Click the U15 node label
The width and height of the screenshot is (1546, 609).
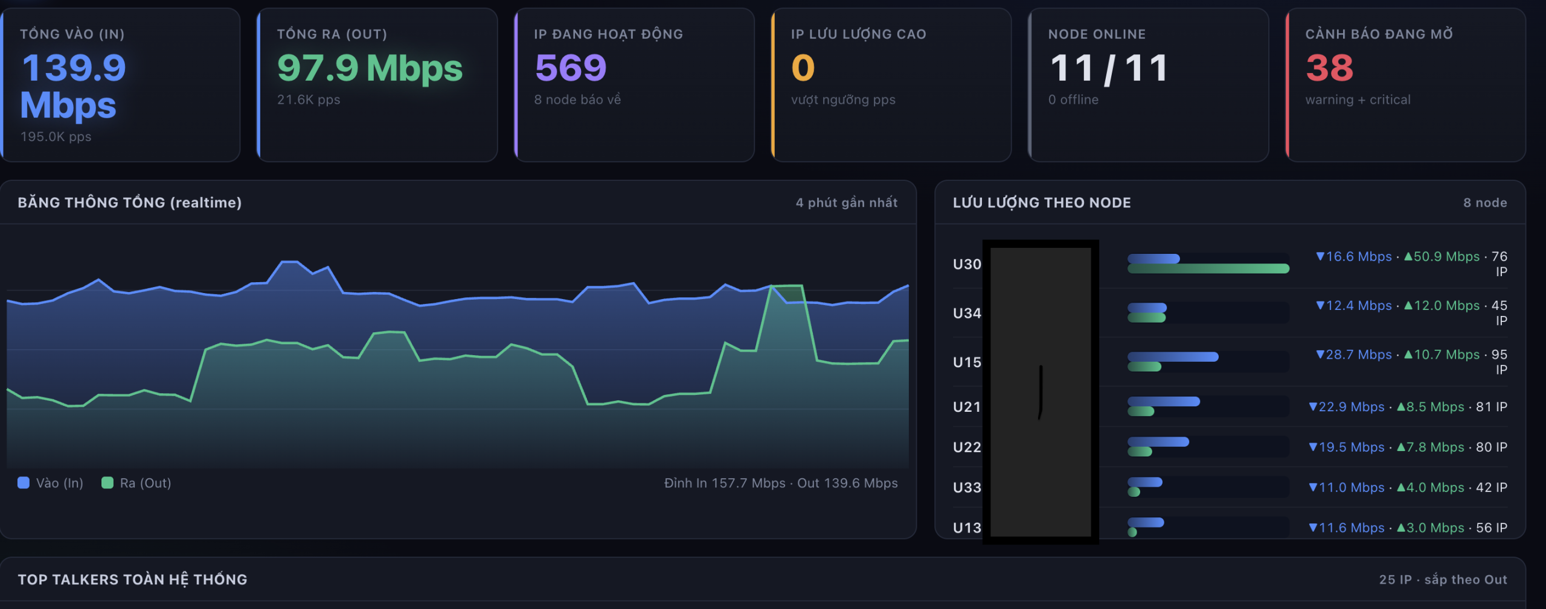pos(967,362)
